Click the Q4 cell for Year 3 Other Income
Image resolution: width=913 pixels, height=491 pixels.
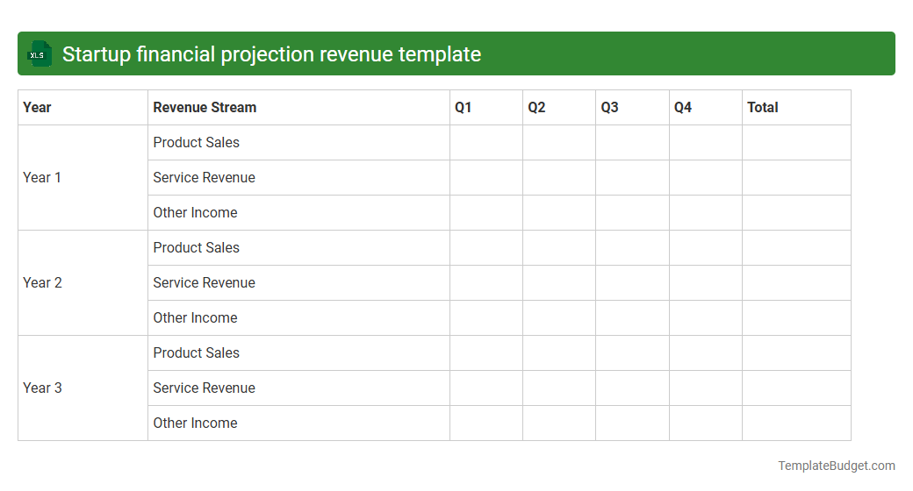[706, 423]
